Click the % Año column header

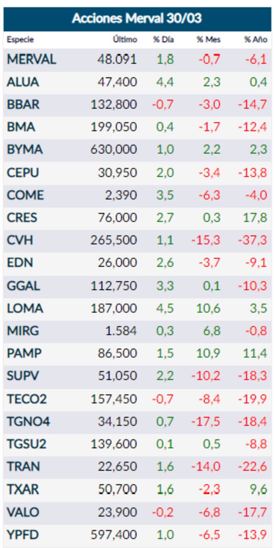256,40
